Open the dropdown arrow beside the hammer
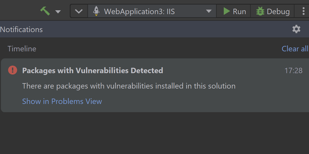This screenshot has height=154, width=309. click(x=58, y=12)
